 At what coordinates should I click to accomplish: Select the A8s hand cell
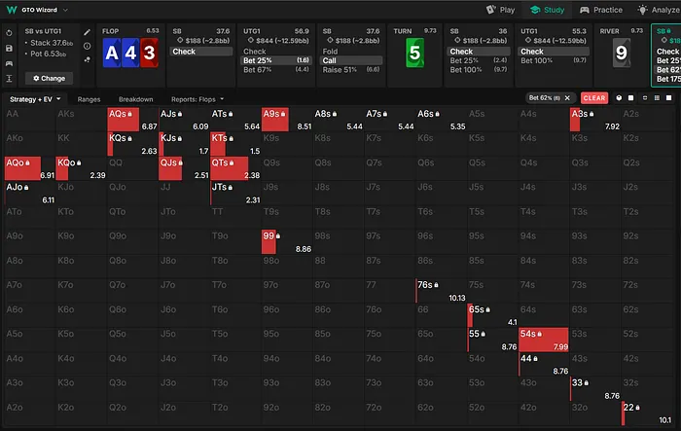tap(339, 120)
